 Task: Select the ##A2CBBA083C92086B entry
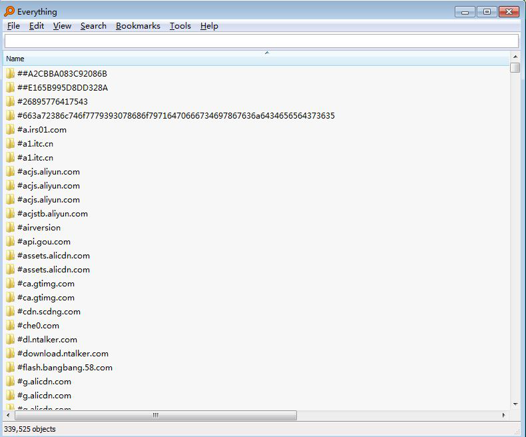[x=62, y=73]
